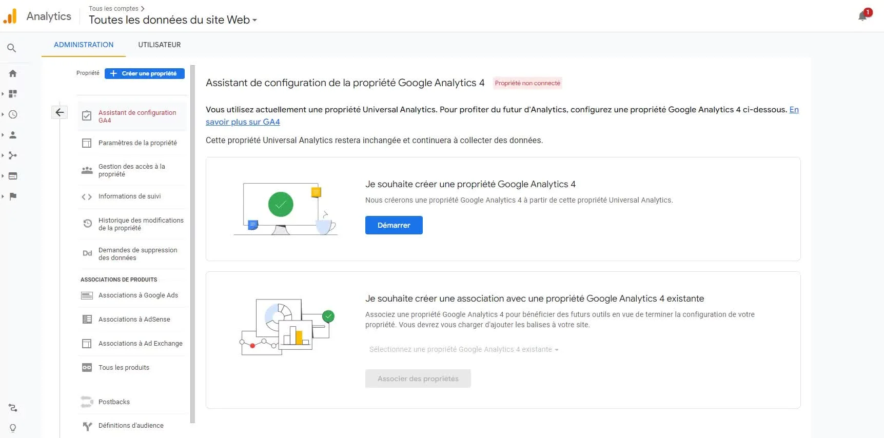Image resolution: width=884 pixels, height=438 pixels.
Task: Click the back arrow in property column
Action: pyautogui.click(x=60, y=112)
